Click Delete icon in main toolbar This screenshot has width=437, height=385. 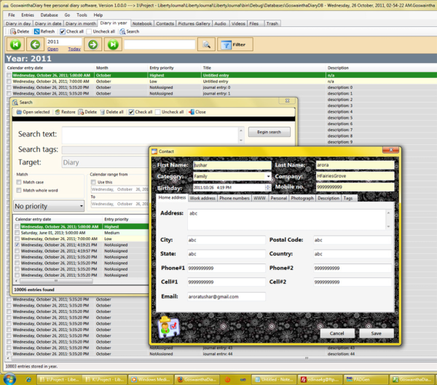pos(20,32)
